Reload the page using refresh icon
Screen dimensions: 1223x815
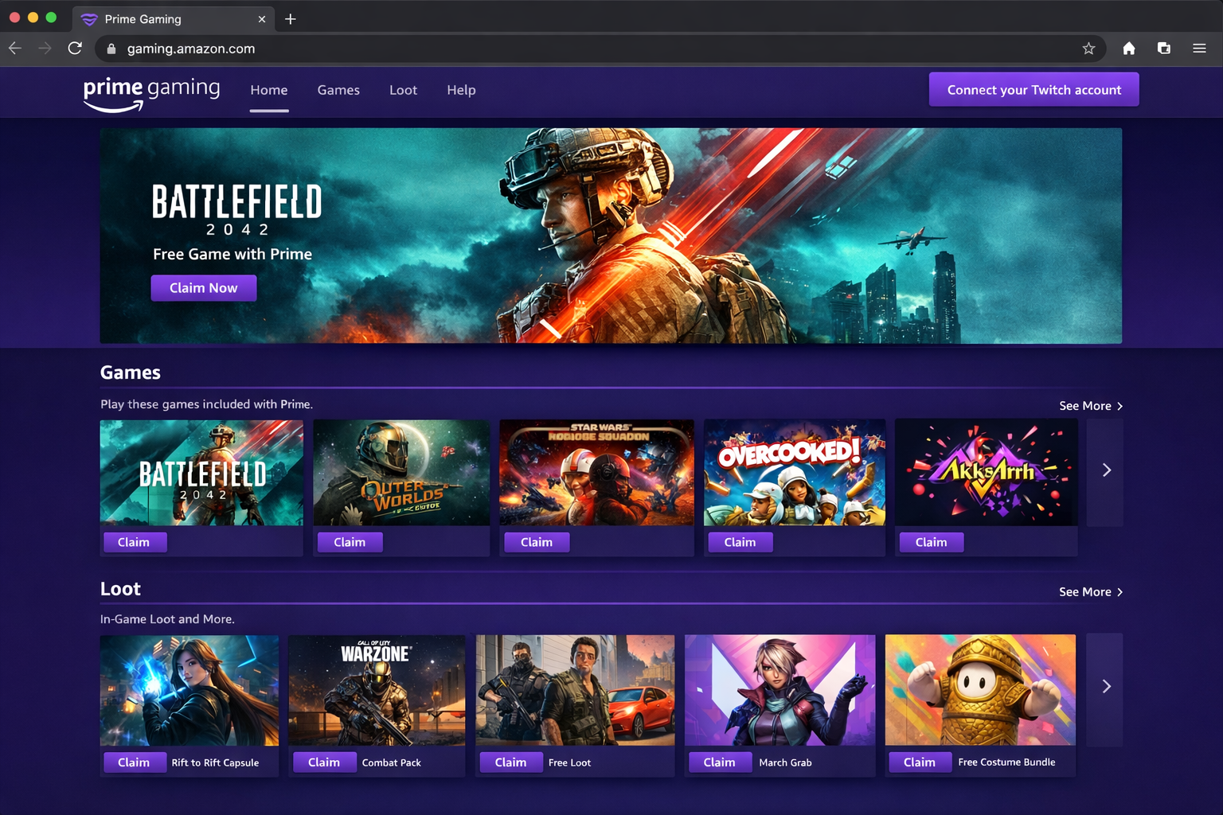pos(75,49)
